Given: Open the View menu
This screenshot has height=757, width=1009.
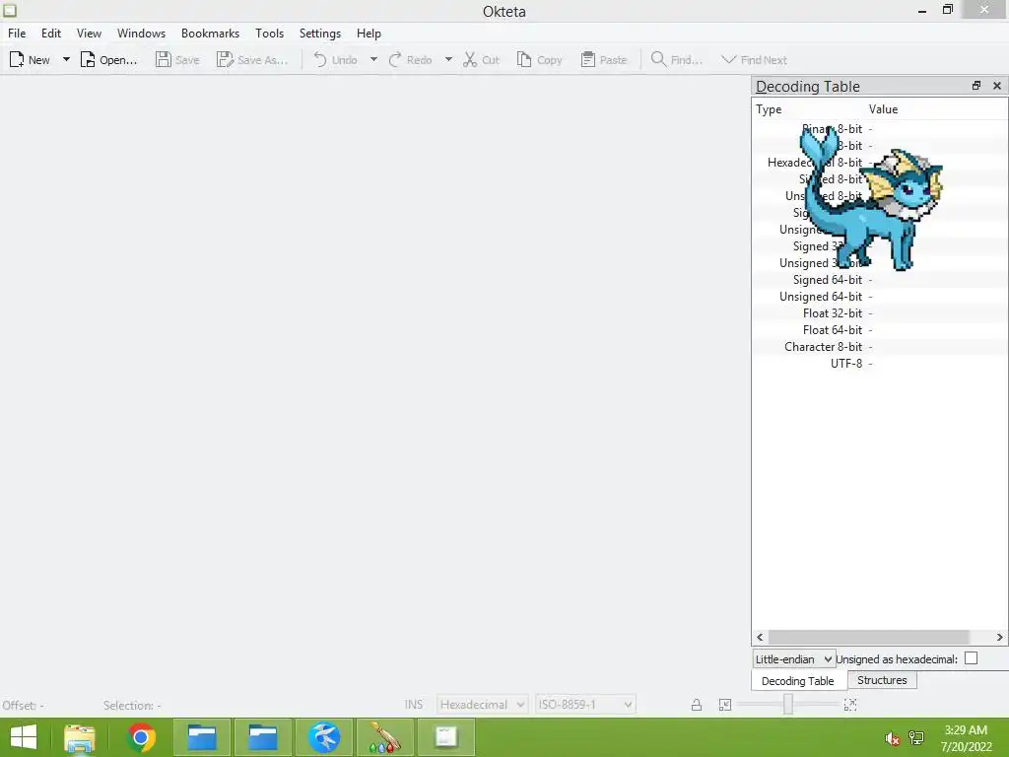Looking at the screenshot, I should [89, 34].
